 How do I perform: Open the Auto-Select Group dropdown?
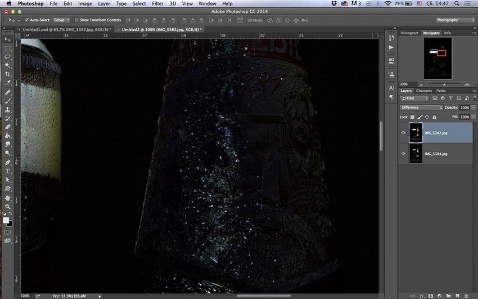pos(61,20)
